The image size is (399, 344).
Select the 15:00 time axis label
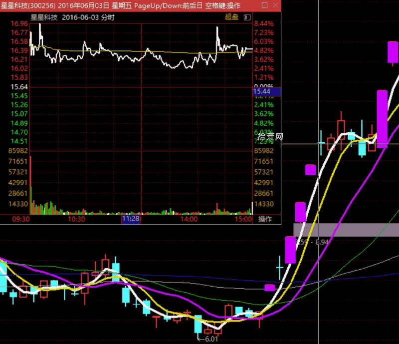coord(243,219)
